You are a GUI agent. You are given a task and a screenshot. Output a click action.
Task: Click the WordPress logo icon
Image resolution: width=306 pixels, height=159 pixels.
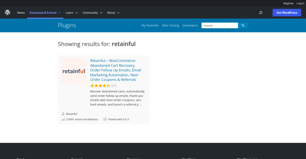[7, 13]
